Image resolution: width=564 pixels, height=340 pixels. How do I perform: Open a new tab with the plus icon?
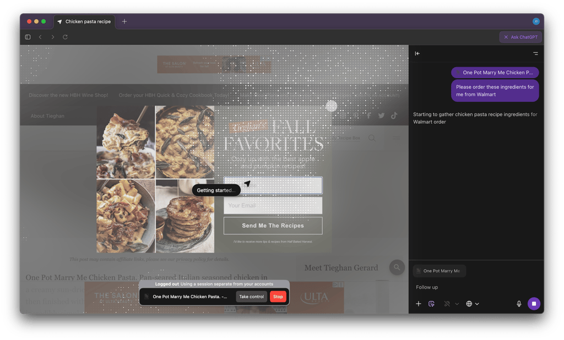point(124,21)
